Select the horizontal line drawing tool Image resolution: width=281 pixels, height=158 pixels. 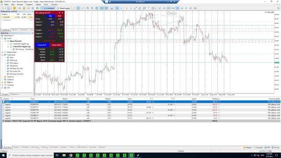131,8
